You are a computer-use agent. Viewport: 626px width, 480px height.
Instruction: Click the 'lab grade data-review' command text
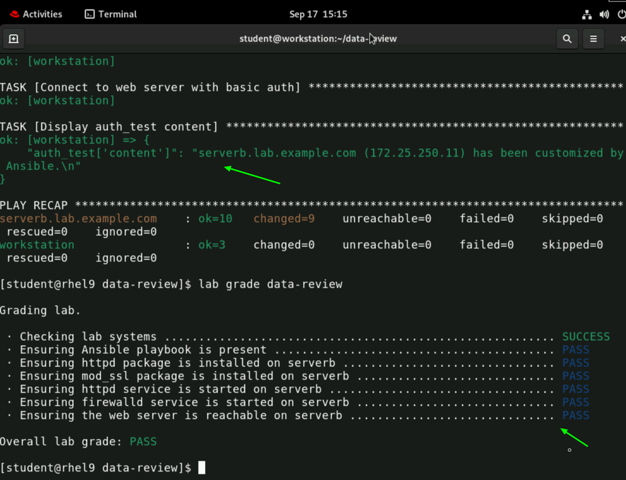tap(270, 284)
